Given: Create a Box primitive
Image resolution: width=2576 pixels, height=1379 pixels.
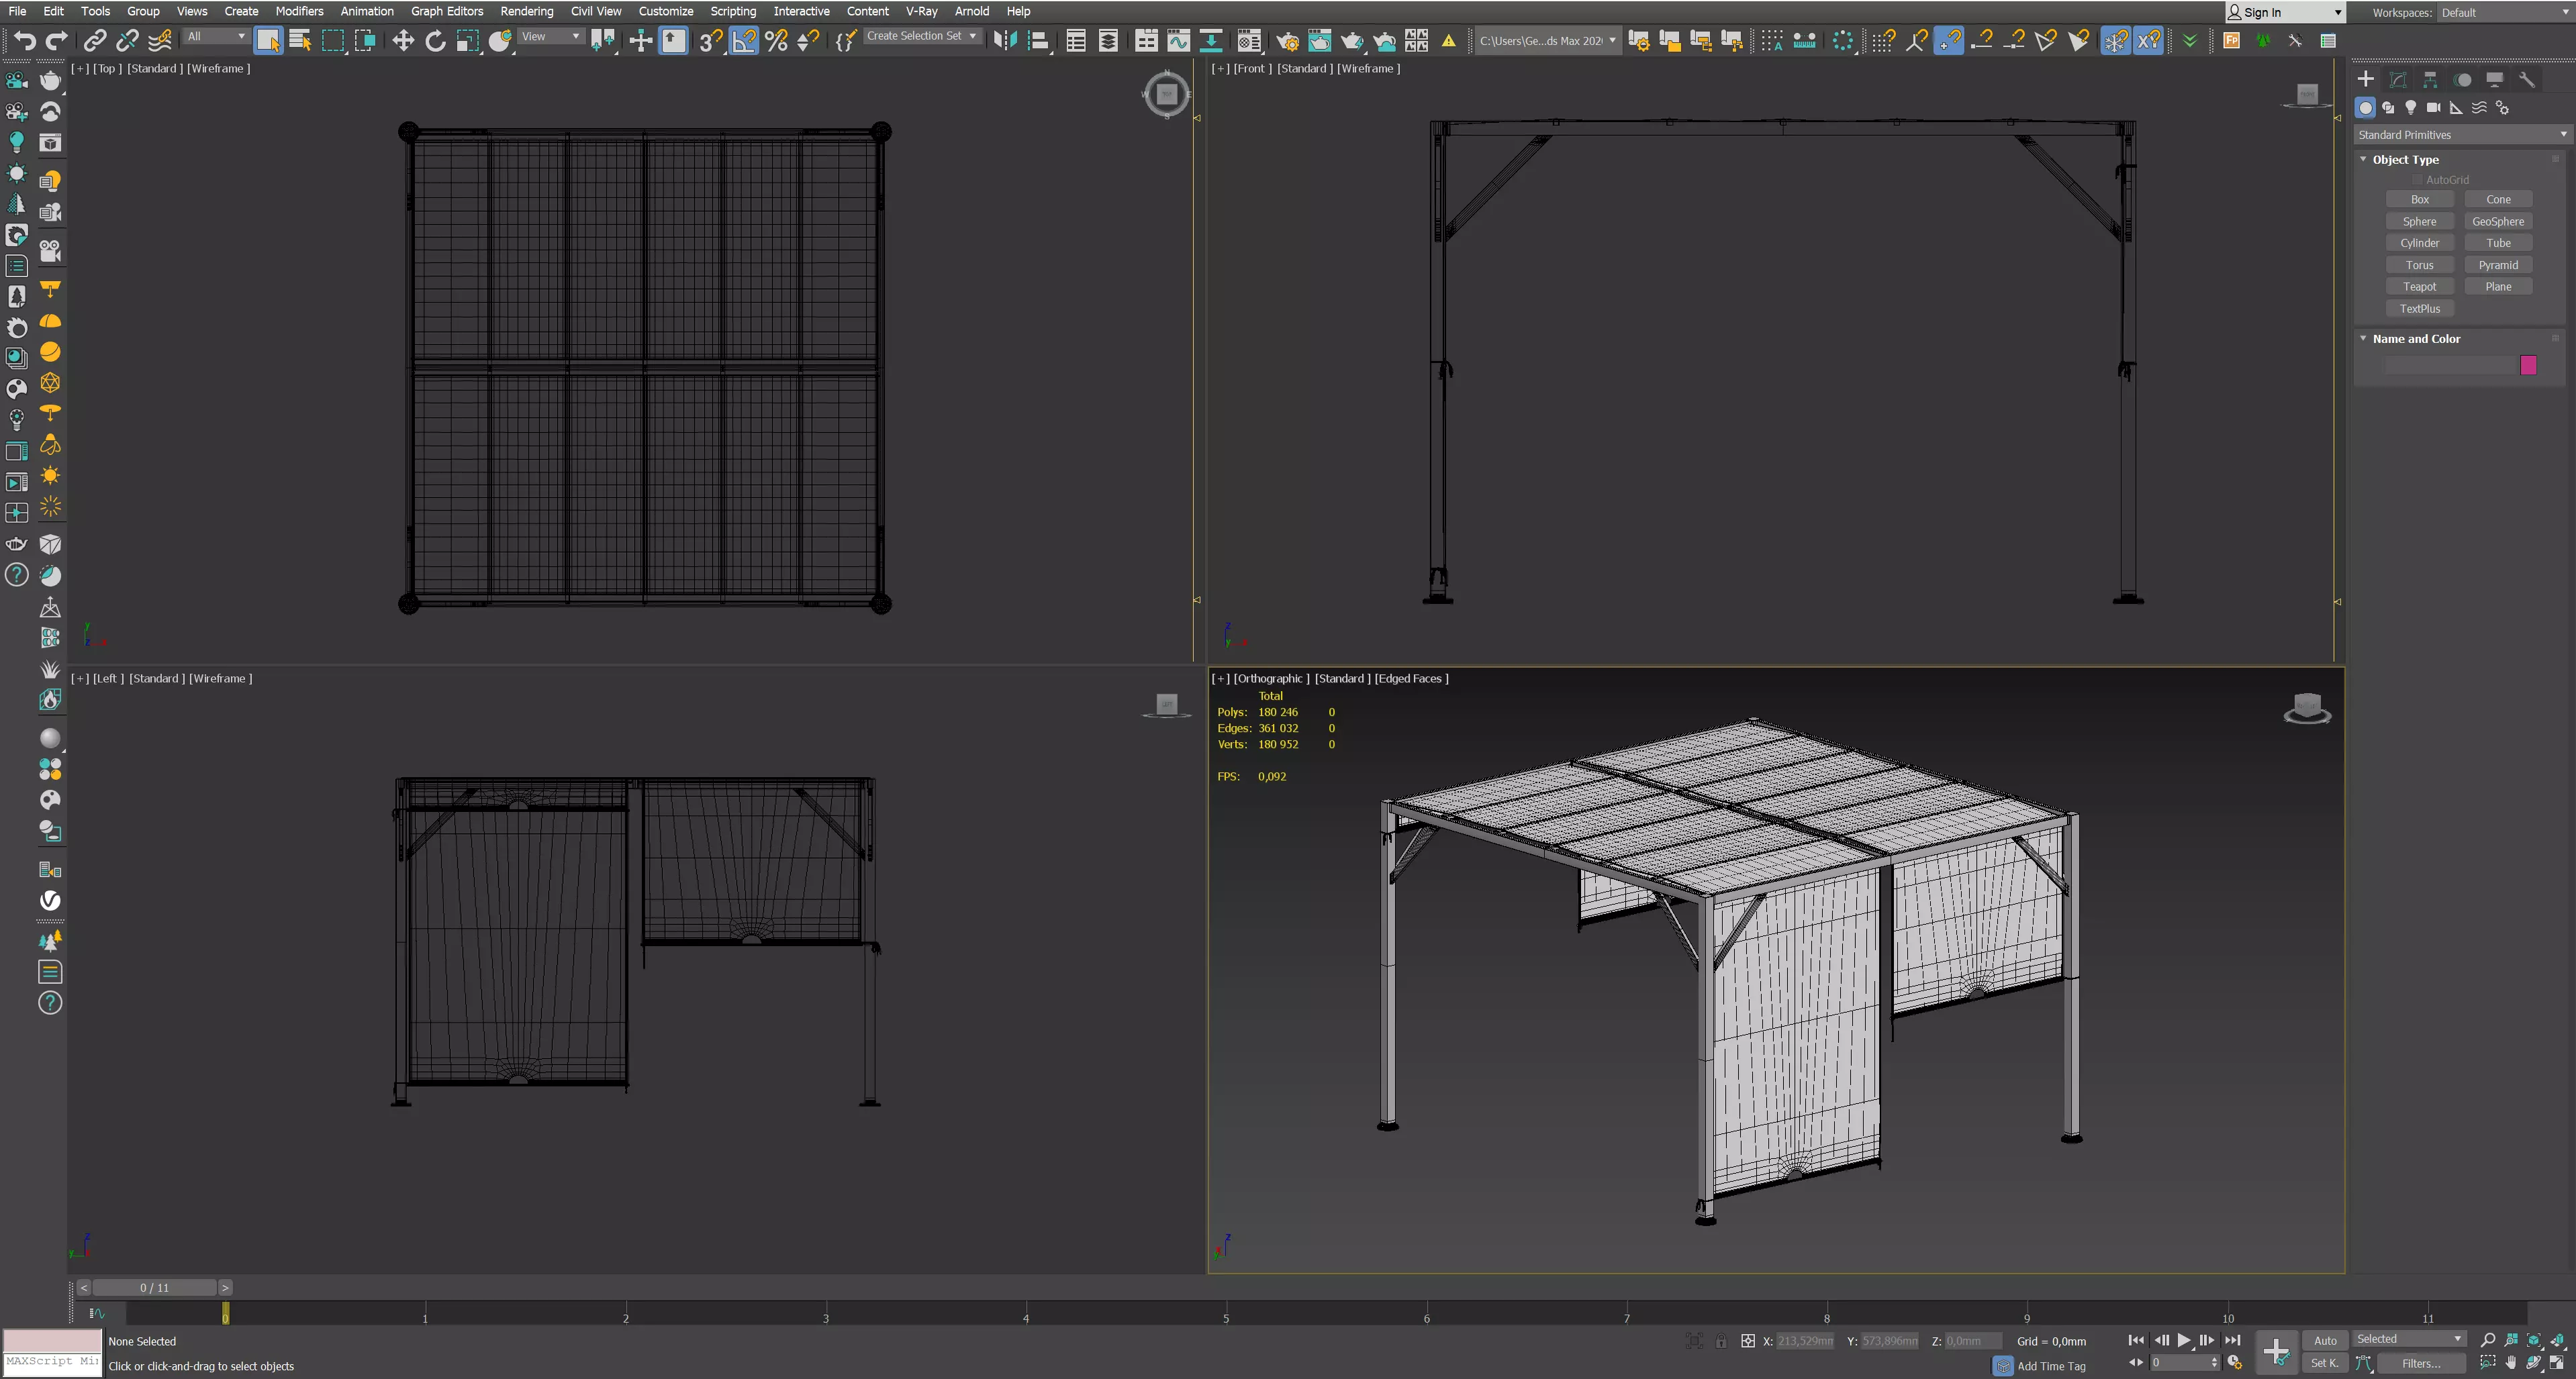Looking at the screenshot, I should [2419, 200].
